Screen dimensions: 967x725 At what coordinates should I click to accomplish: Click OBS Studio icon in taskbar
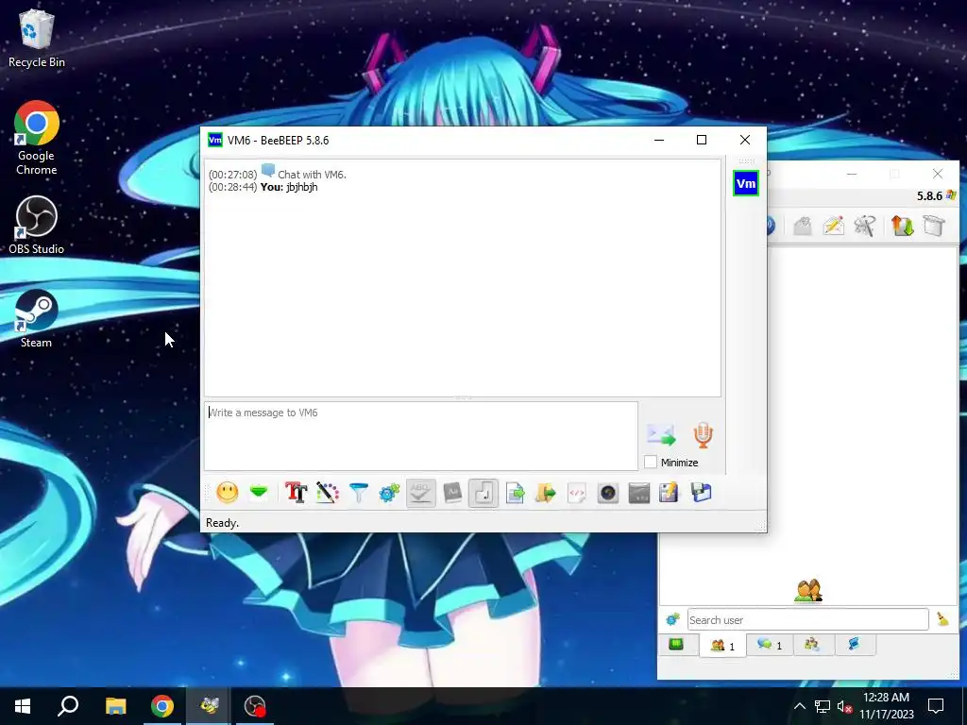click(x=255, y=706)
